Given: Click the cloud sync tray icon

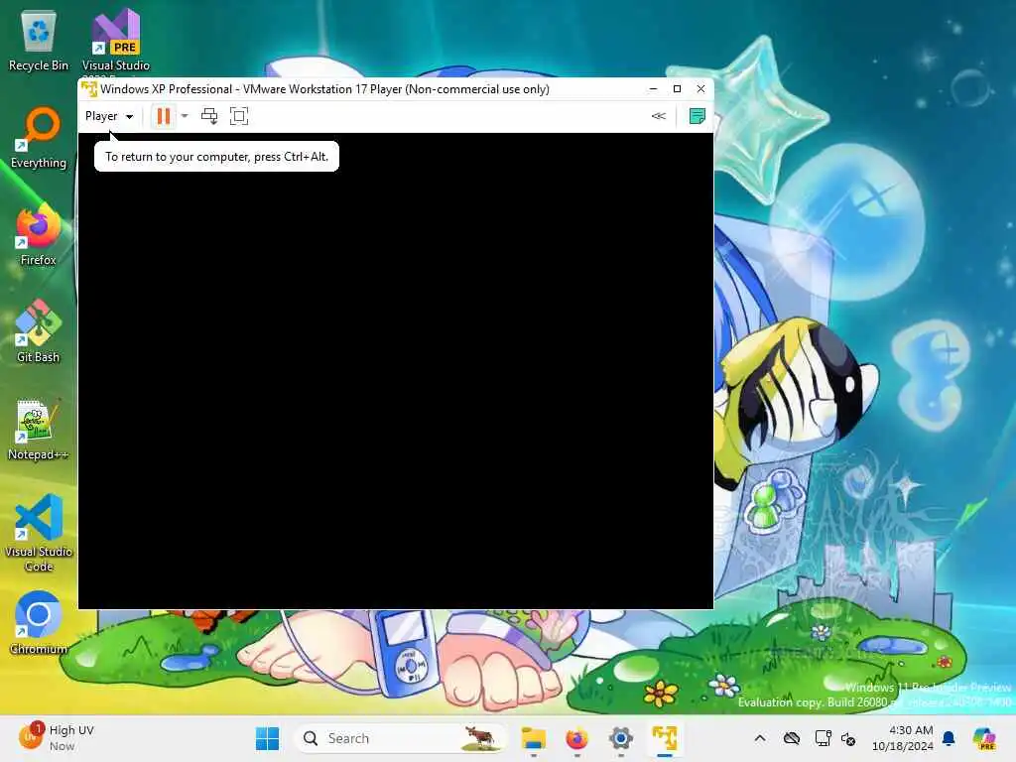Looking at the screenshot, I should coord(791,738).
